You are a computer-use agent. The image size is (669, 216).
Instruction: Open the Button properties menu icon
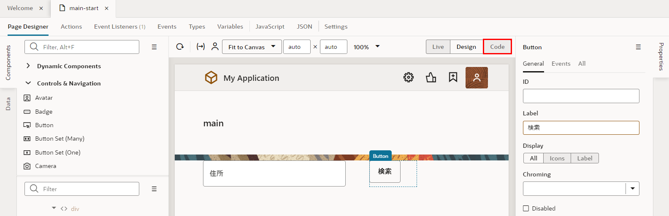[x=638, y=47]
